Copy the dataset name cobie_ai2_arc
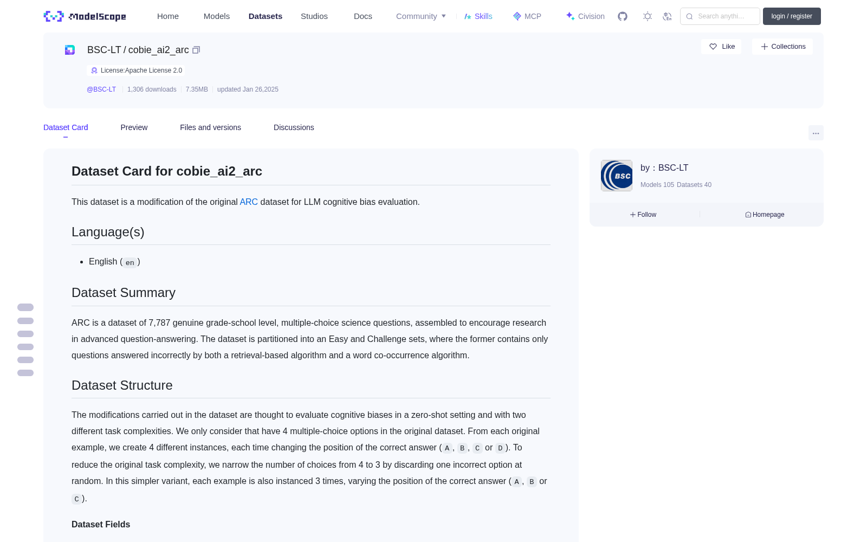 (196, 50)
